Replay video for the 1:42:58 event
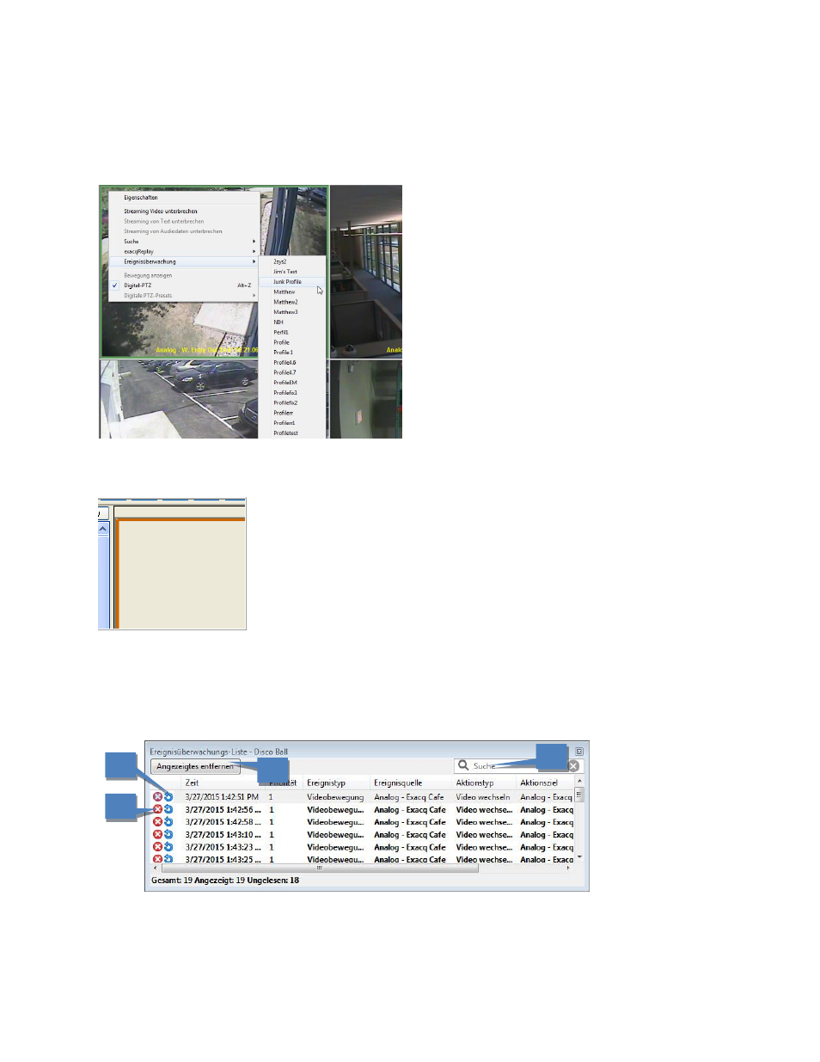The width and height of the screenshot is (820, 1062). pos(168,822)
